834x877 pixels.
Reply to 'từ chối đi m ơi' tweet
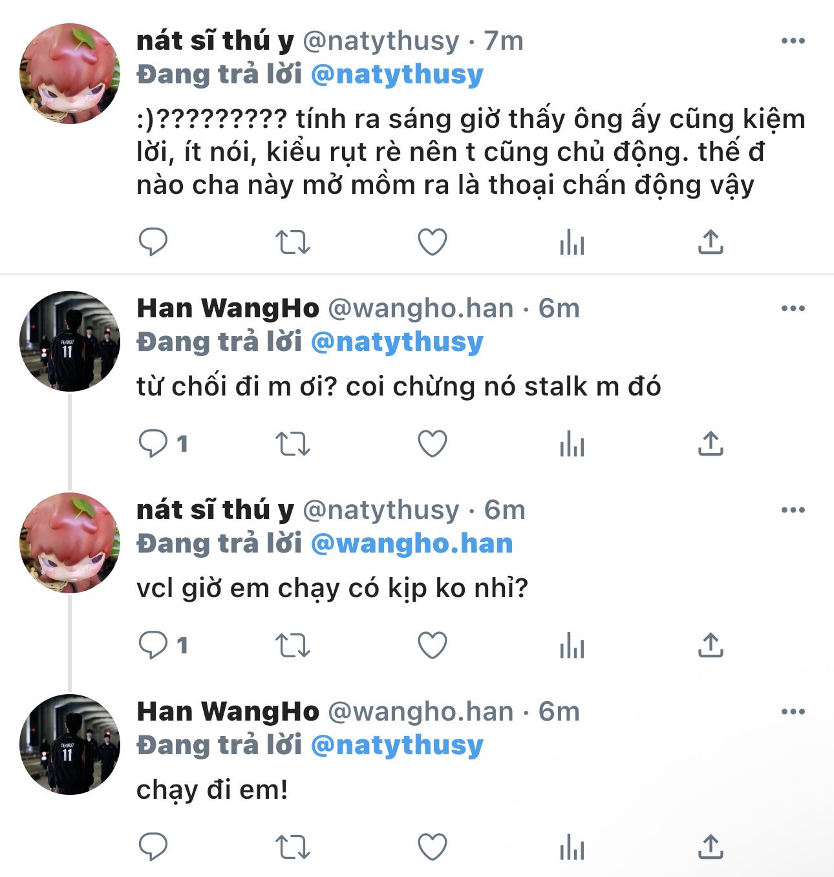[x=153, y=444]
